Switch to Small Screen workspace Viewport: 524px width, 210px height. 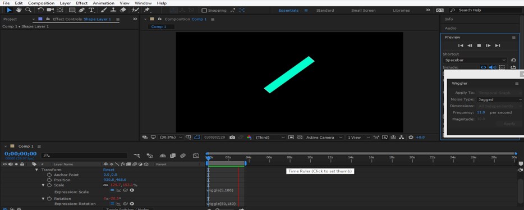[x=363, y=10]
